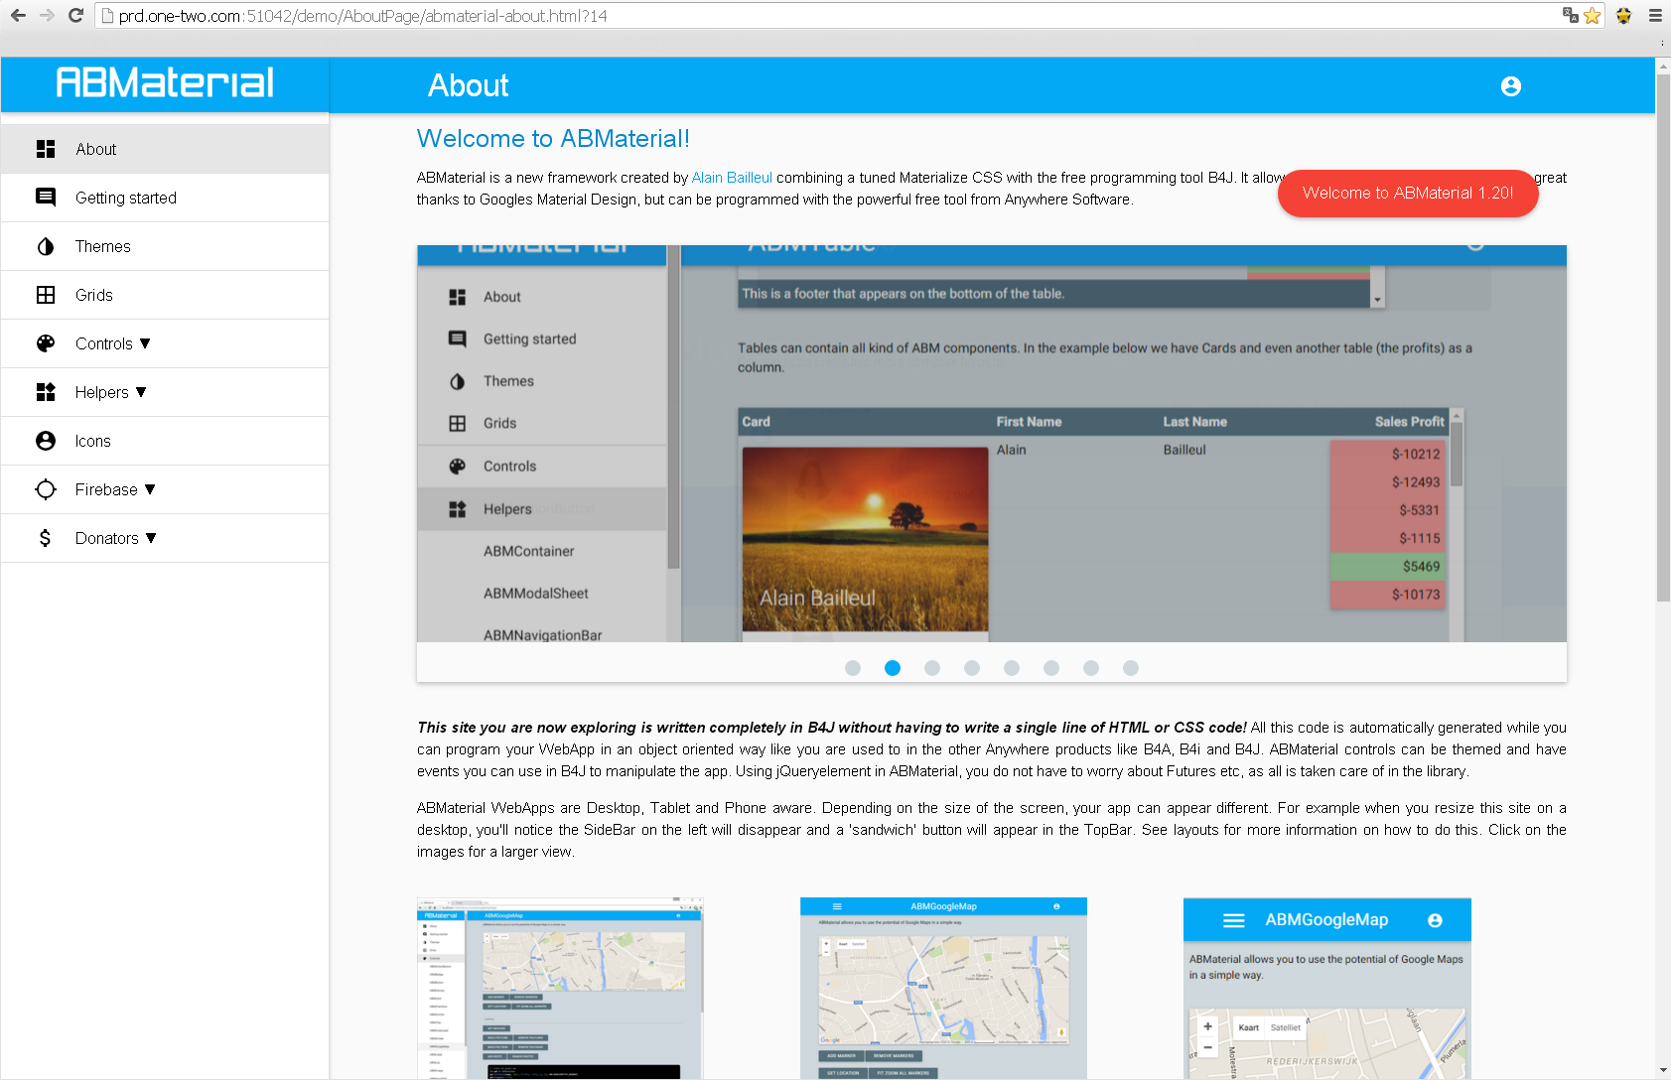The image size is (1671, 1080).
Task: Open the user account icon in top bar
Action: (x=1510, y=86)
